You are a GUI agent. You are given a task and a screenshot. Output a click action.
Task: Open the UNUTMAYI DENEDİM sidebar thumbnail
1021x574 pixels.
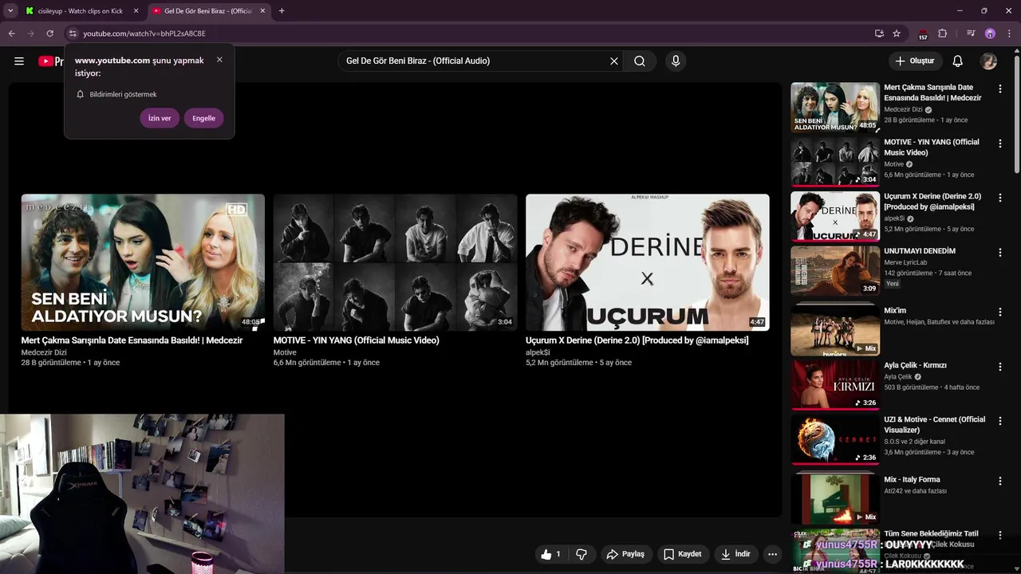(x=835, y=270)
